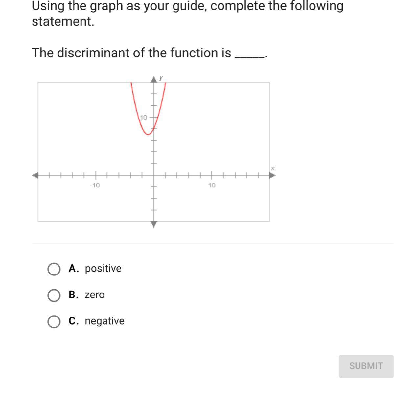Click the 'negative' answer label
The image size is (394, 394).
(104, 321)
